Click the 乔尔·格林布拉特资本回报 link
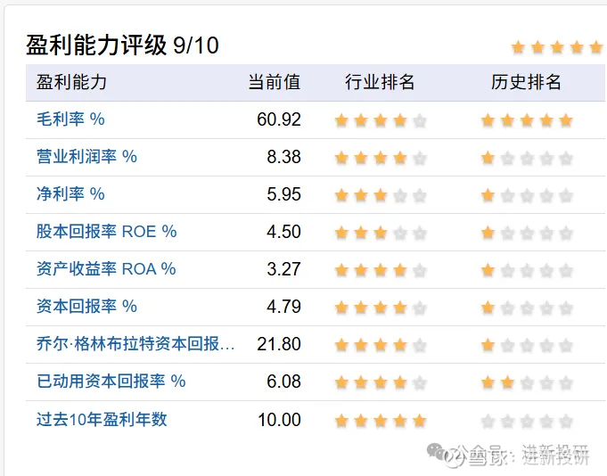607x476 pixels. point(135,344)
